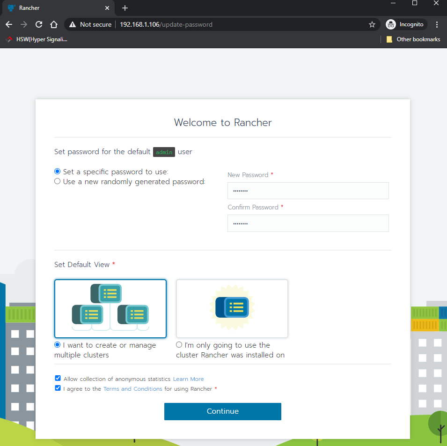Image resolution: width=447 pixels, height=446 pixels.
Task: Open the Other bookmarks folder
Action: 413,39
